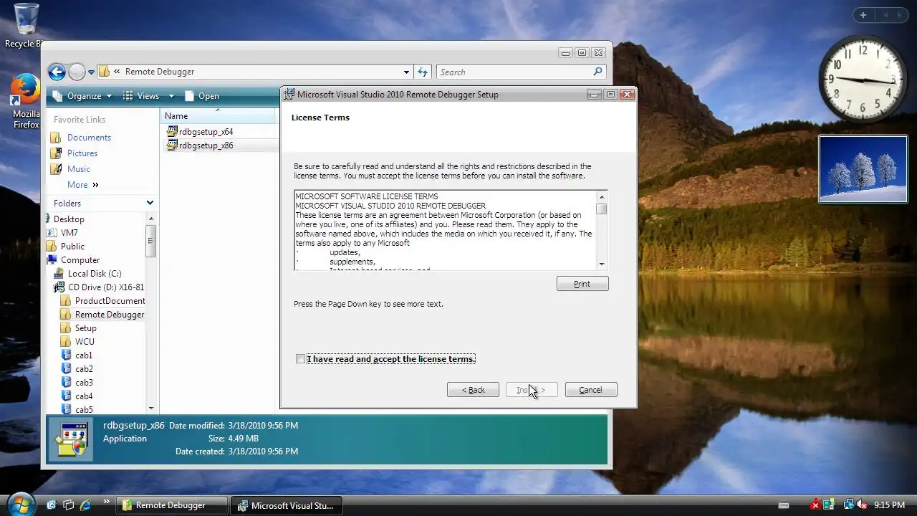Open Mozilla Firefox desktop icon
The width and height of the screenshot is (917, 516).
[26, 100]
